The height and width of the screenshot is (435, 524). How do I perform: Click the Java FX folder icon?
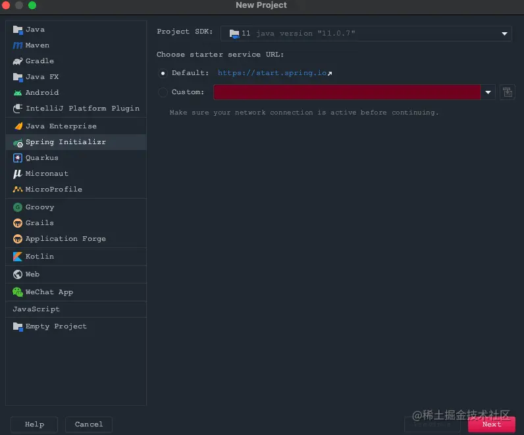(x=18, y=77)
